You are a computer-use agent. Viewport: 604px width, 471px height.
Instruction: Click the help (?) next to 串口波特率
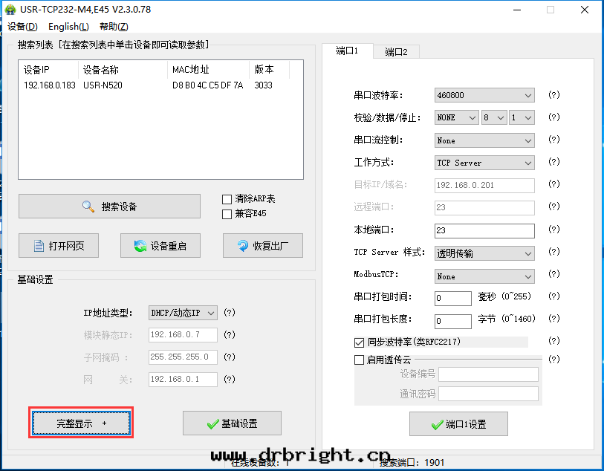[553, 95]
